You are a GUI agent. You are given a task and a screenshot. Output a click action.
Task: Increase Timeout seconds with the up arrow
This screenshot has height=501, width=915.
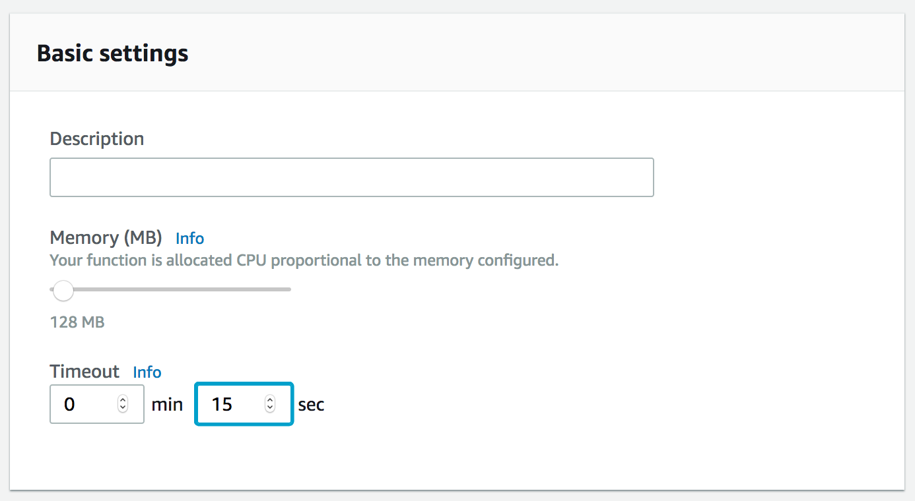[x=270, y=400]
